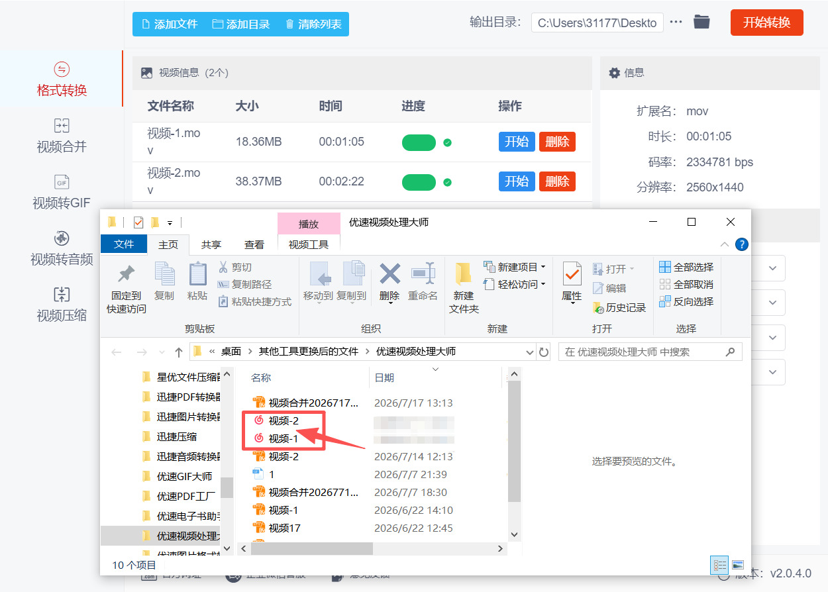Collapse the ribbon using the chevron
828x592 pixels.
[x=725, y=244]
